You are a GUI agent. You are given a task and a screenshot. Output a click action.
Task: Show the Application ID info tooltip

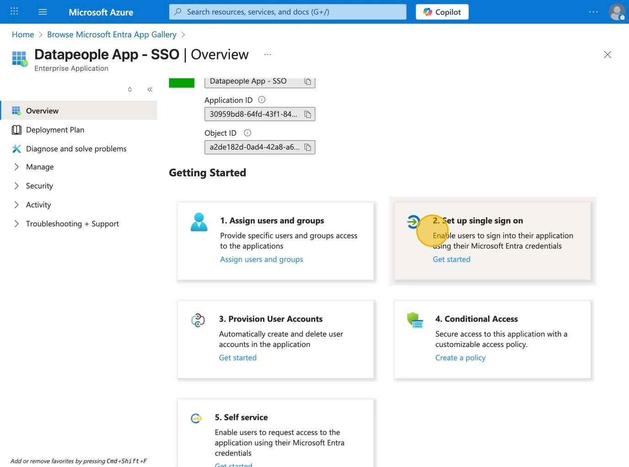(x=261, y=100)
